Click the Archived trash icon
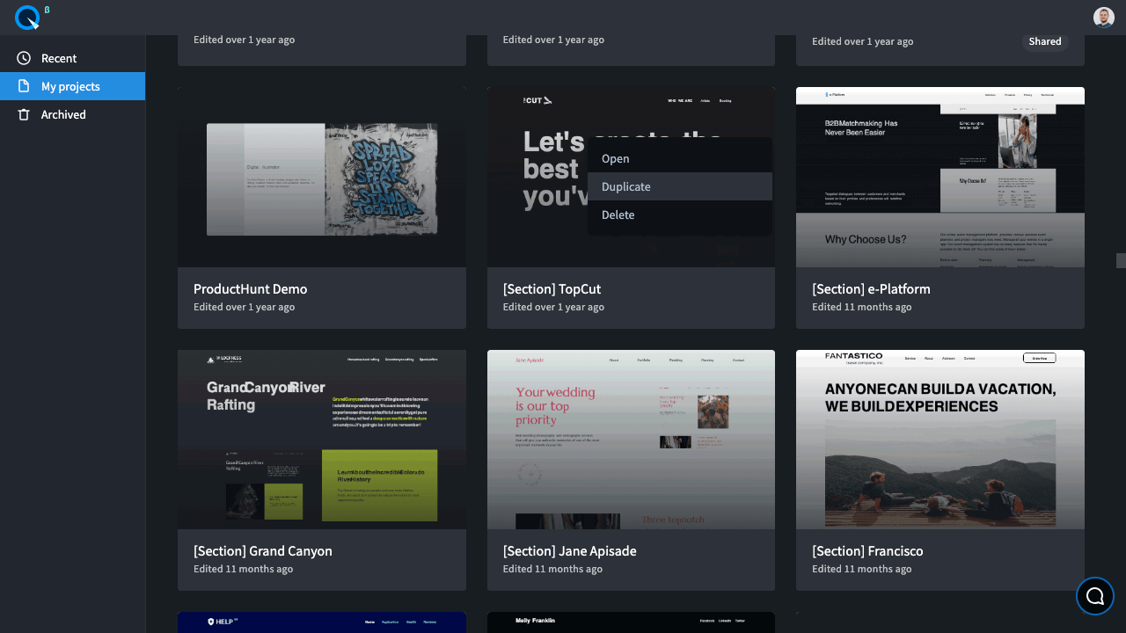Image resolution: width=1126 pixels, height=633 pixels. pos(24,114)
